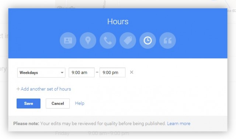
Task: Select the clock hours icon
Action: click(147, 41)
